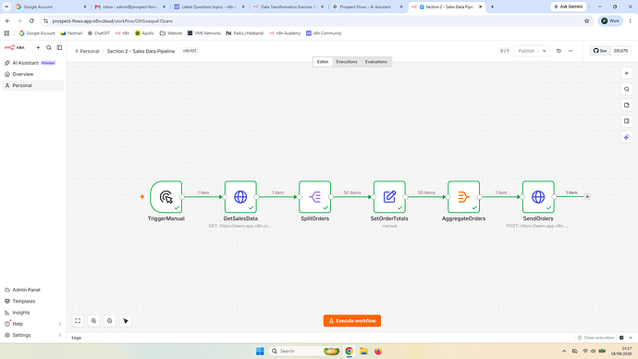638x359 pixels.
Task: Switch to the Editor tab
Action: click(x=323, y=62)
